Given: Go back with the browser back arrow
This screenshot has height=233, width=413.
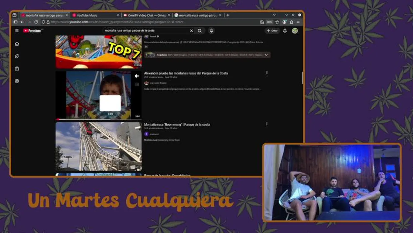Looking at the screenshot, I should (x=22, y=22).
